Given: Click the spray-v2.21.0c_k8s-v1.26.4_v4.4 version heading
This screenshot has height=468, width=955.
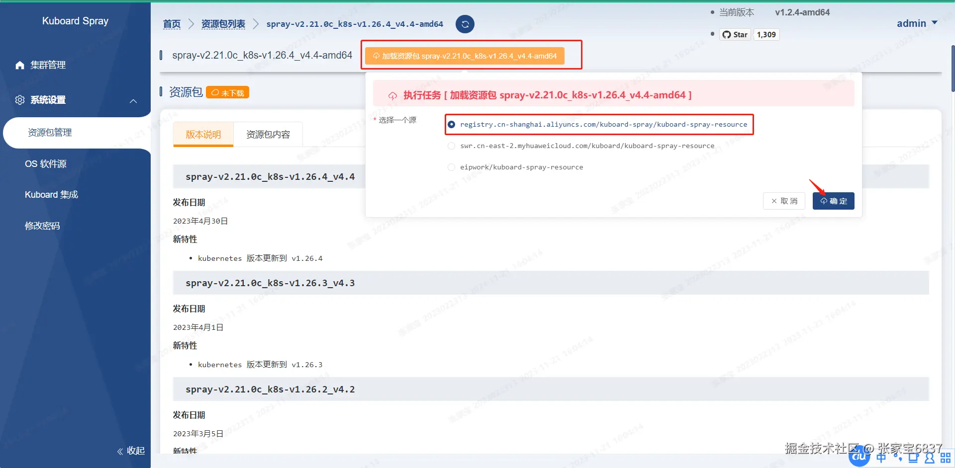Looking at the screenshot, I should 270,176.
